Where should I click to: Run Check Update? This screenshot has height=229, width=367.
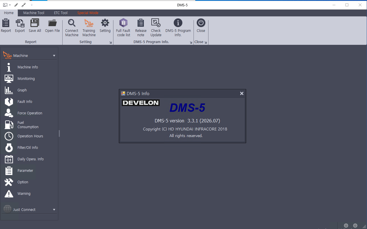[156, 28]
